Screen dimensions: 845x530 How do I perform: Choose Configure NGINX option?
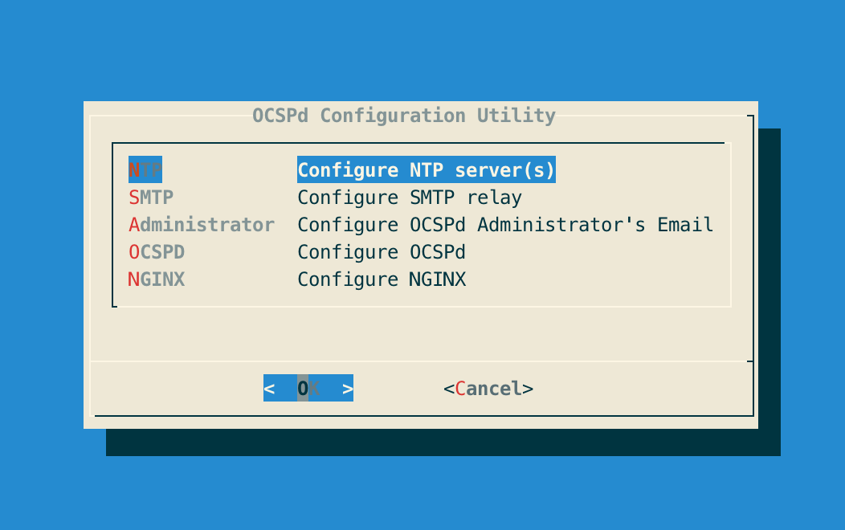[x=382, y=279]
